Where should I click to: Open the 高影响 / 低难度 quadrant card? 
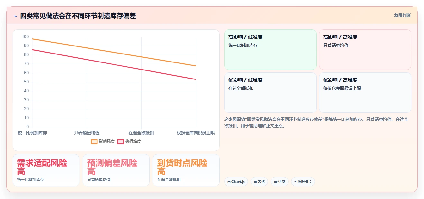click(x=270, y=50)
